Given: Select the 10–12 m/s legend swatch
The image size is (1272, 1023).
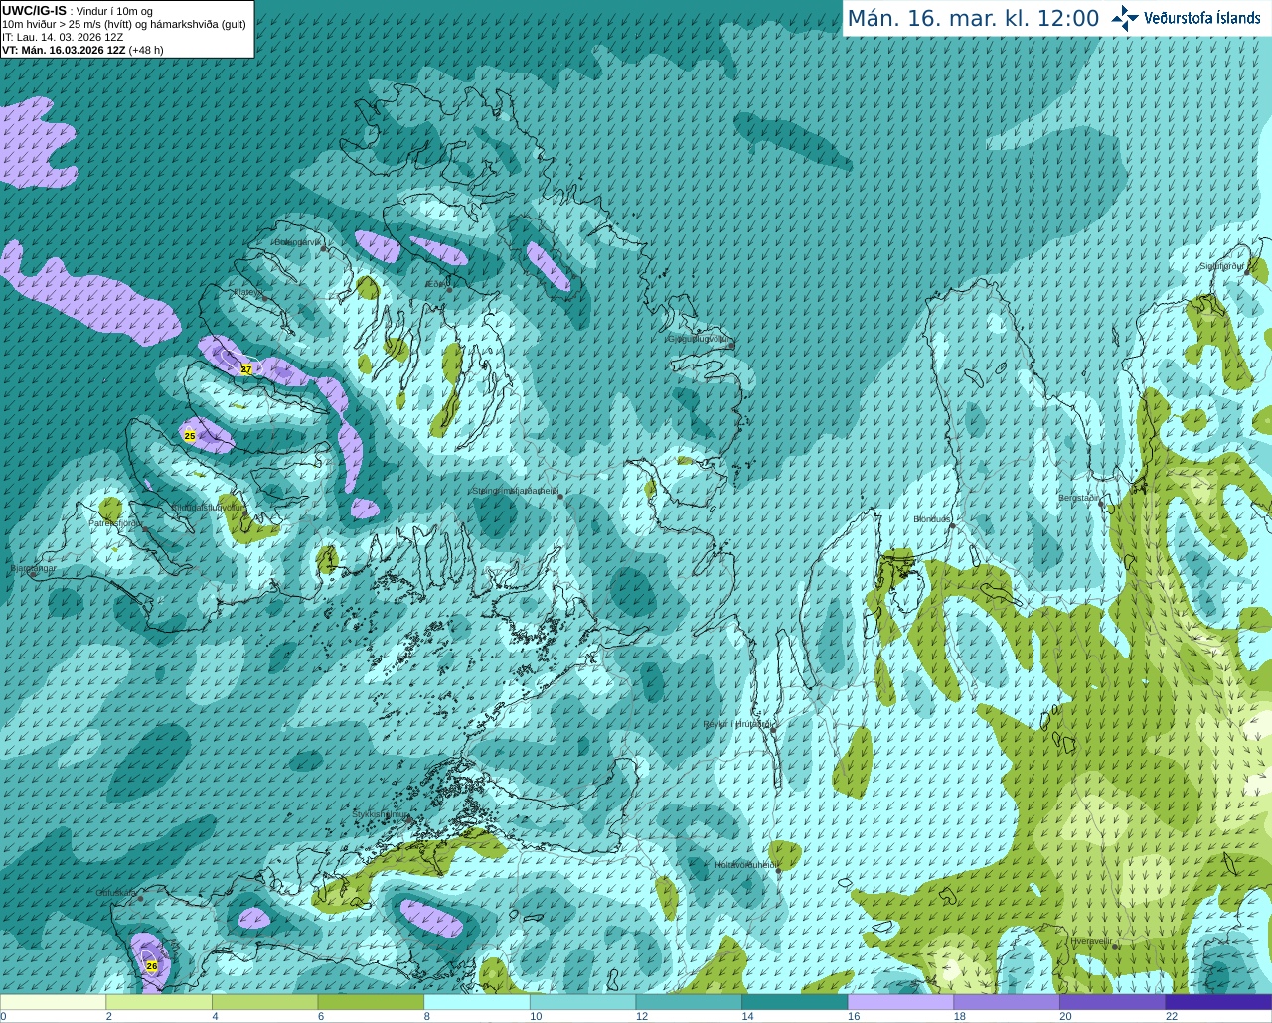Looking at the screenshot, I should (x=582, y=1002).
